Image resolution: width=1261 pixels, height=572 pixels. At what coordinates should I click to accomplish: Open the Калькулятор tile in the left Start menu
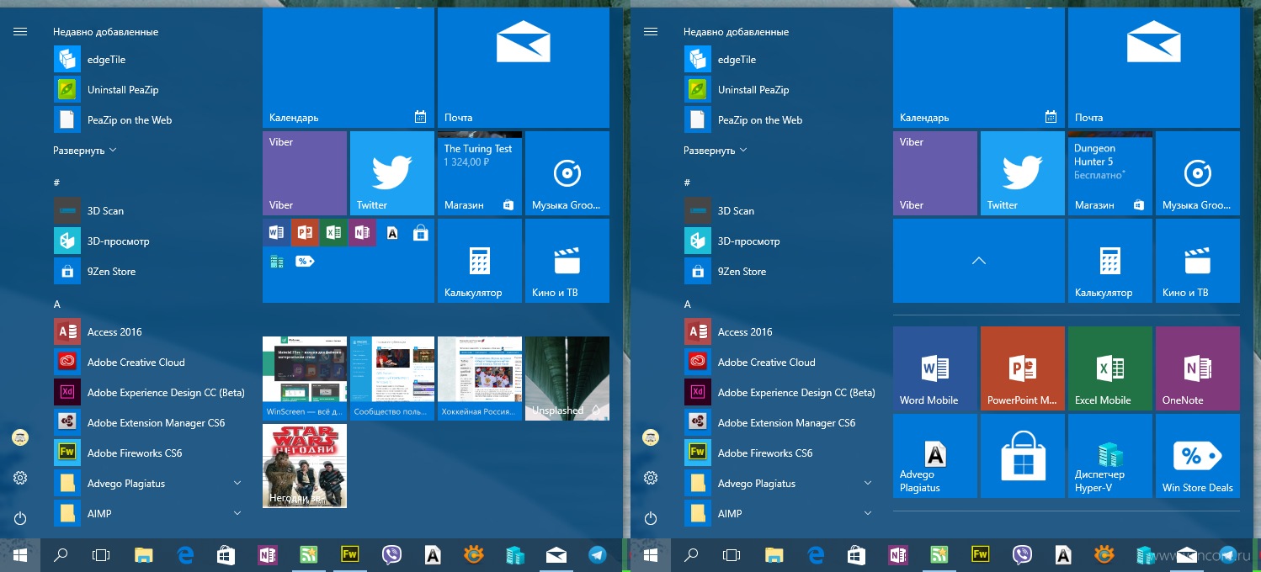point(480,261)
